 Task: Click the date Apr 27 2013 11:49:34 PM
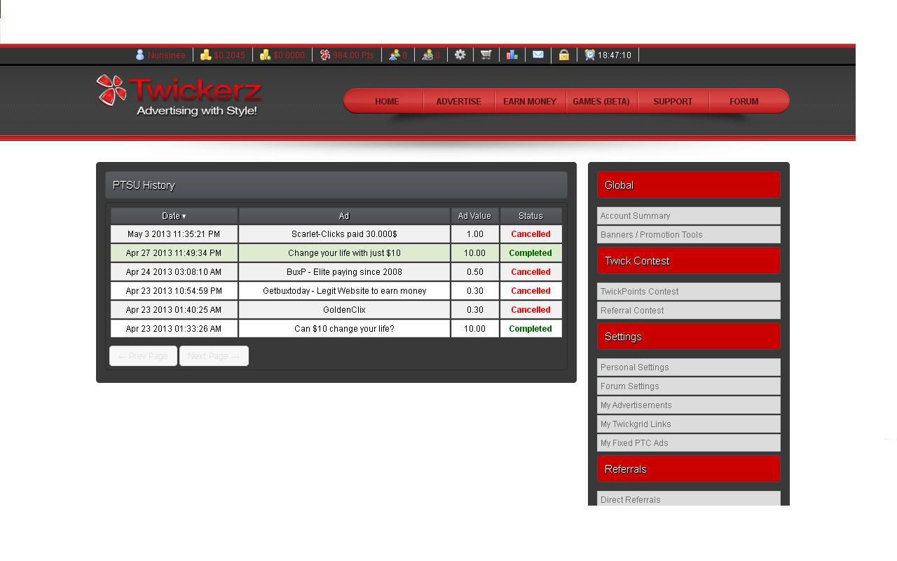click(x=174, y=253)
